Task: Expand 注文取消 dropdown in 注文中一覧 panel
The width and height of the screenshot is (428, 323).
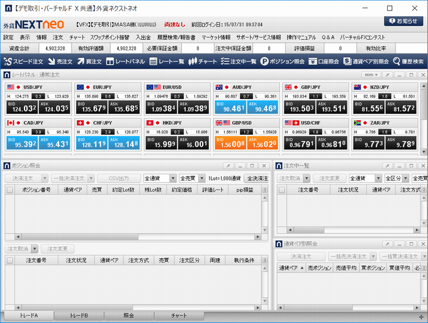Action: click(x=307, y=178)
